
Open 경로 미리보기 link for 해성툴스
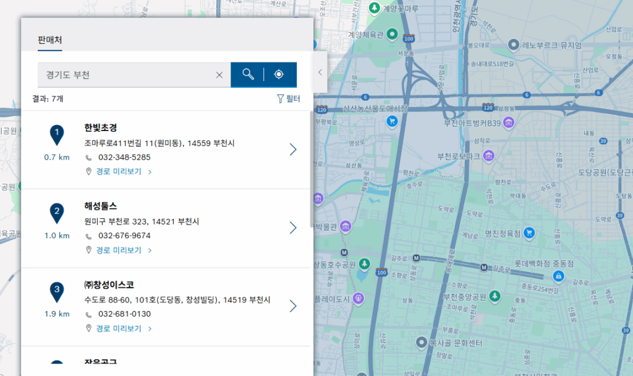[119, 250]
